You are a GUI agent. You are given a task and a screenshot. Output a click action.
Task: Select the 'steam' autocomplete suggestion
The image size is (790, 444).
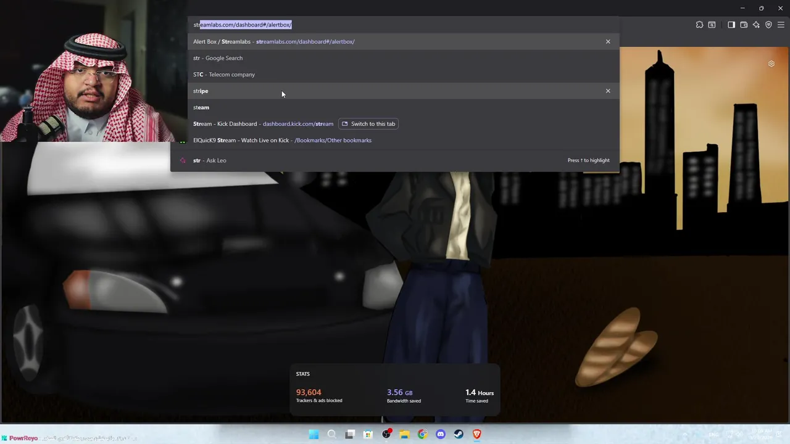[395, 107]
